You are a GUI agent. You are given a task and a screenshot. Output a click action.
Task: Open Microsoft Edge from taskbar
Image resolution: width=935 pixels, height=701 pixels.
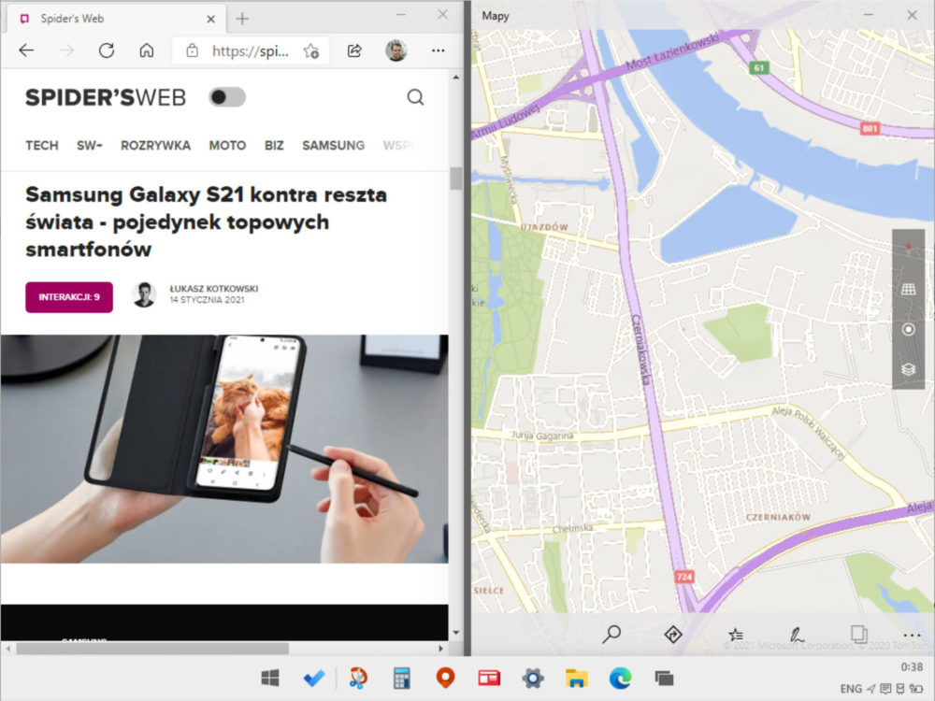[x=621, y=678]
